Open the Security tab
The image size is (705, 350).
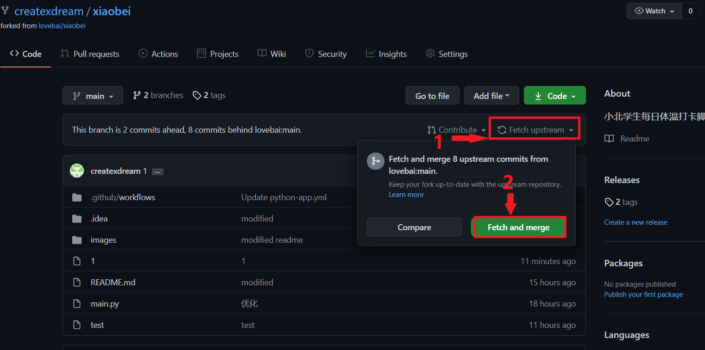pos(326,54)
